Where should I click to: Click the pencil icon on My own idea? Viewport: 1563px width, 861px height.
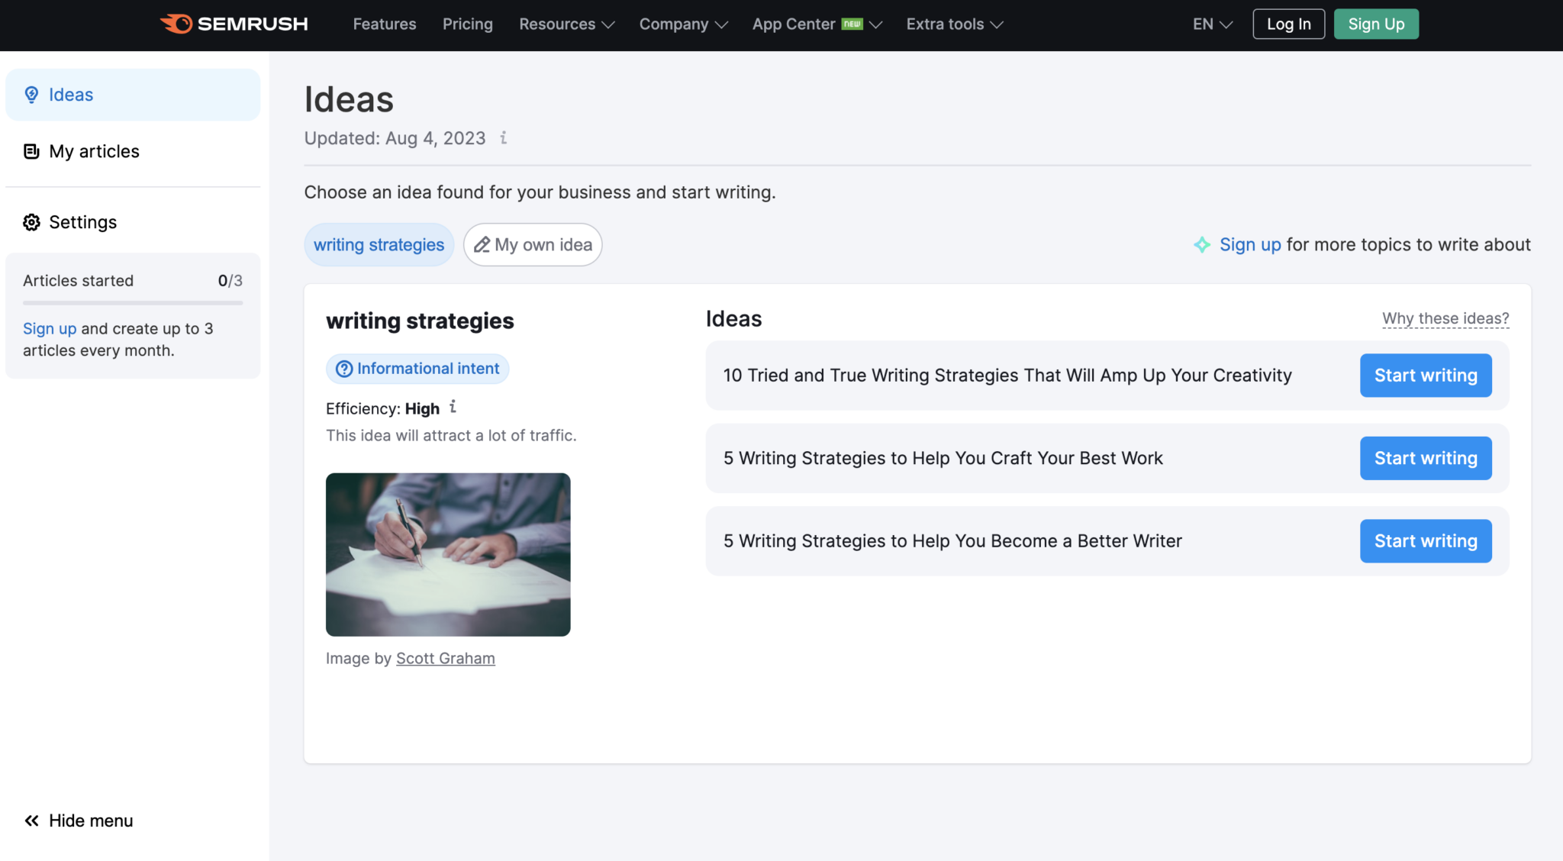click(x=481, y=244)
